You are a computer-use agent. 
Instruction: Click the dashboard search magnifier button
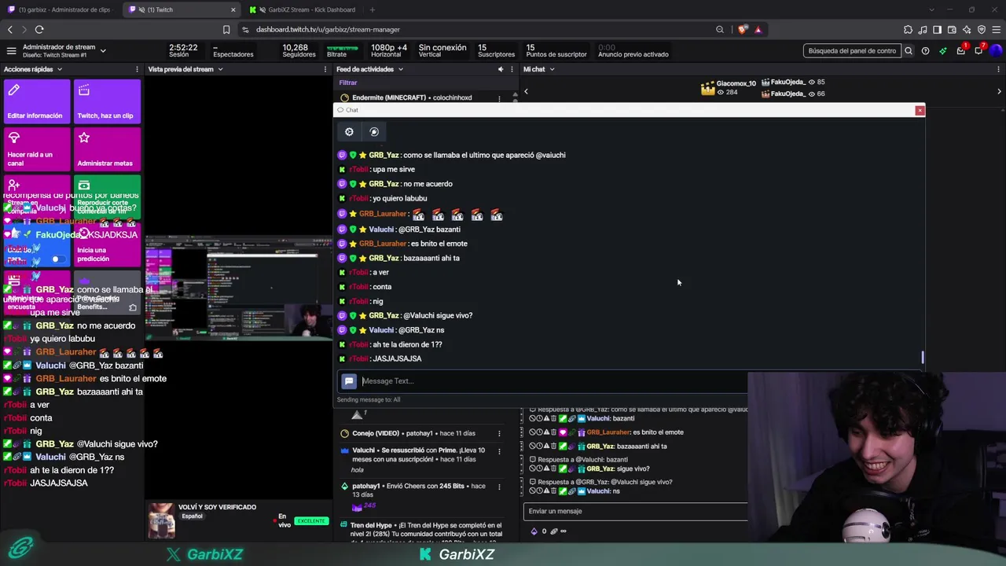coord(909,51)
